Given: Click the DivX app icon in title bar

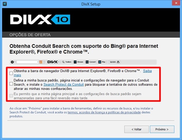Looking at the screenshot, I should (x=5, y=4).
